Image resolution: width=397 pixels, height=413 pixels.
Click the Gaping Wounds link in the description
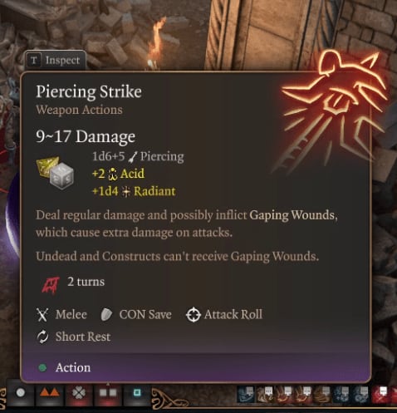292,215
